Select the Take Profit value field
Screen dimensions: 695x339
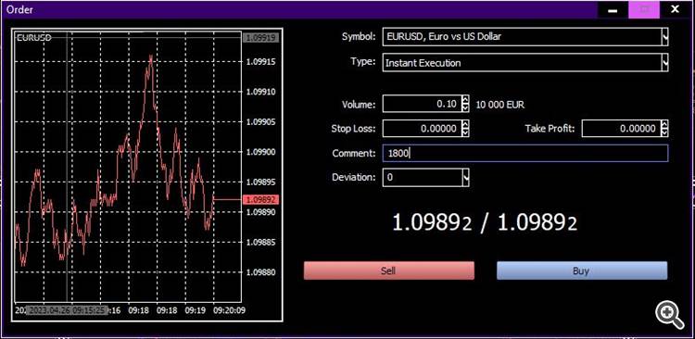[x=621, y=129]
